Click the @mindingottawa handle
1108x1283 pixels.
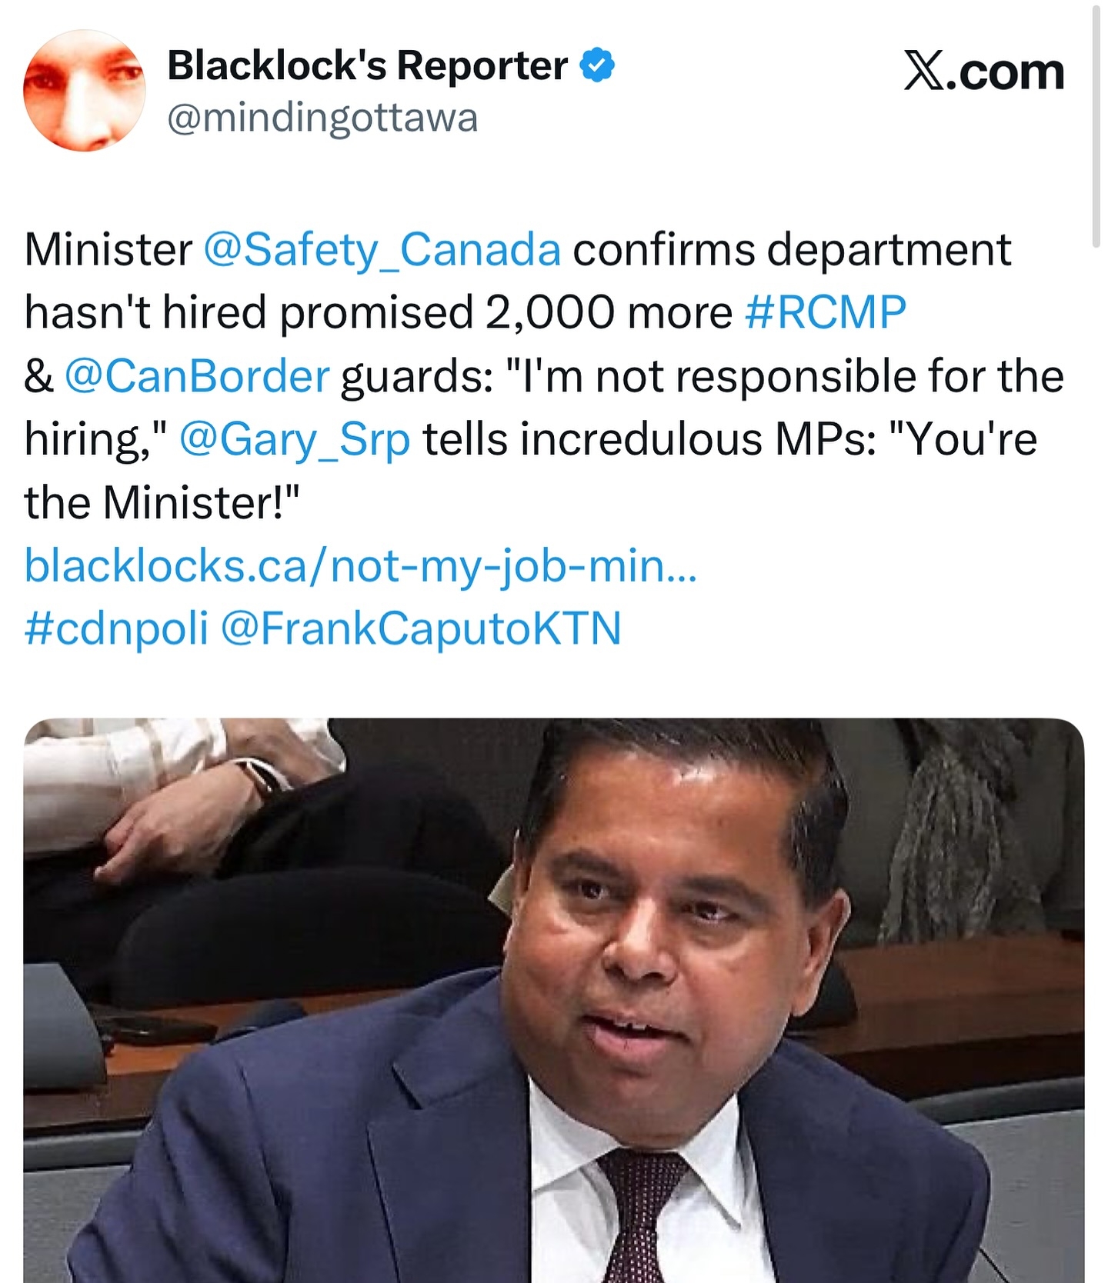click(322, 118)
